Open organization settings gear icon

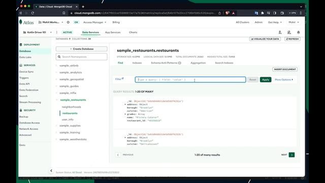68,22
